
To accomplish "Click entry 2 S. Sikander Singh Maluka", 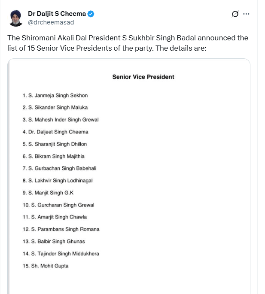I will 55,107.
